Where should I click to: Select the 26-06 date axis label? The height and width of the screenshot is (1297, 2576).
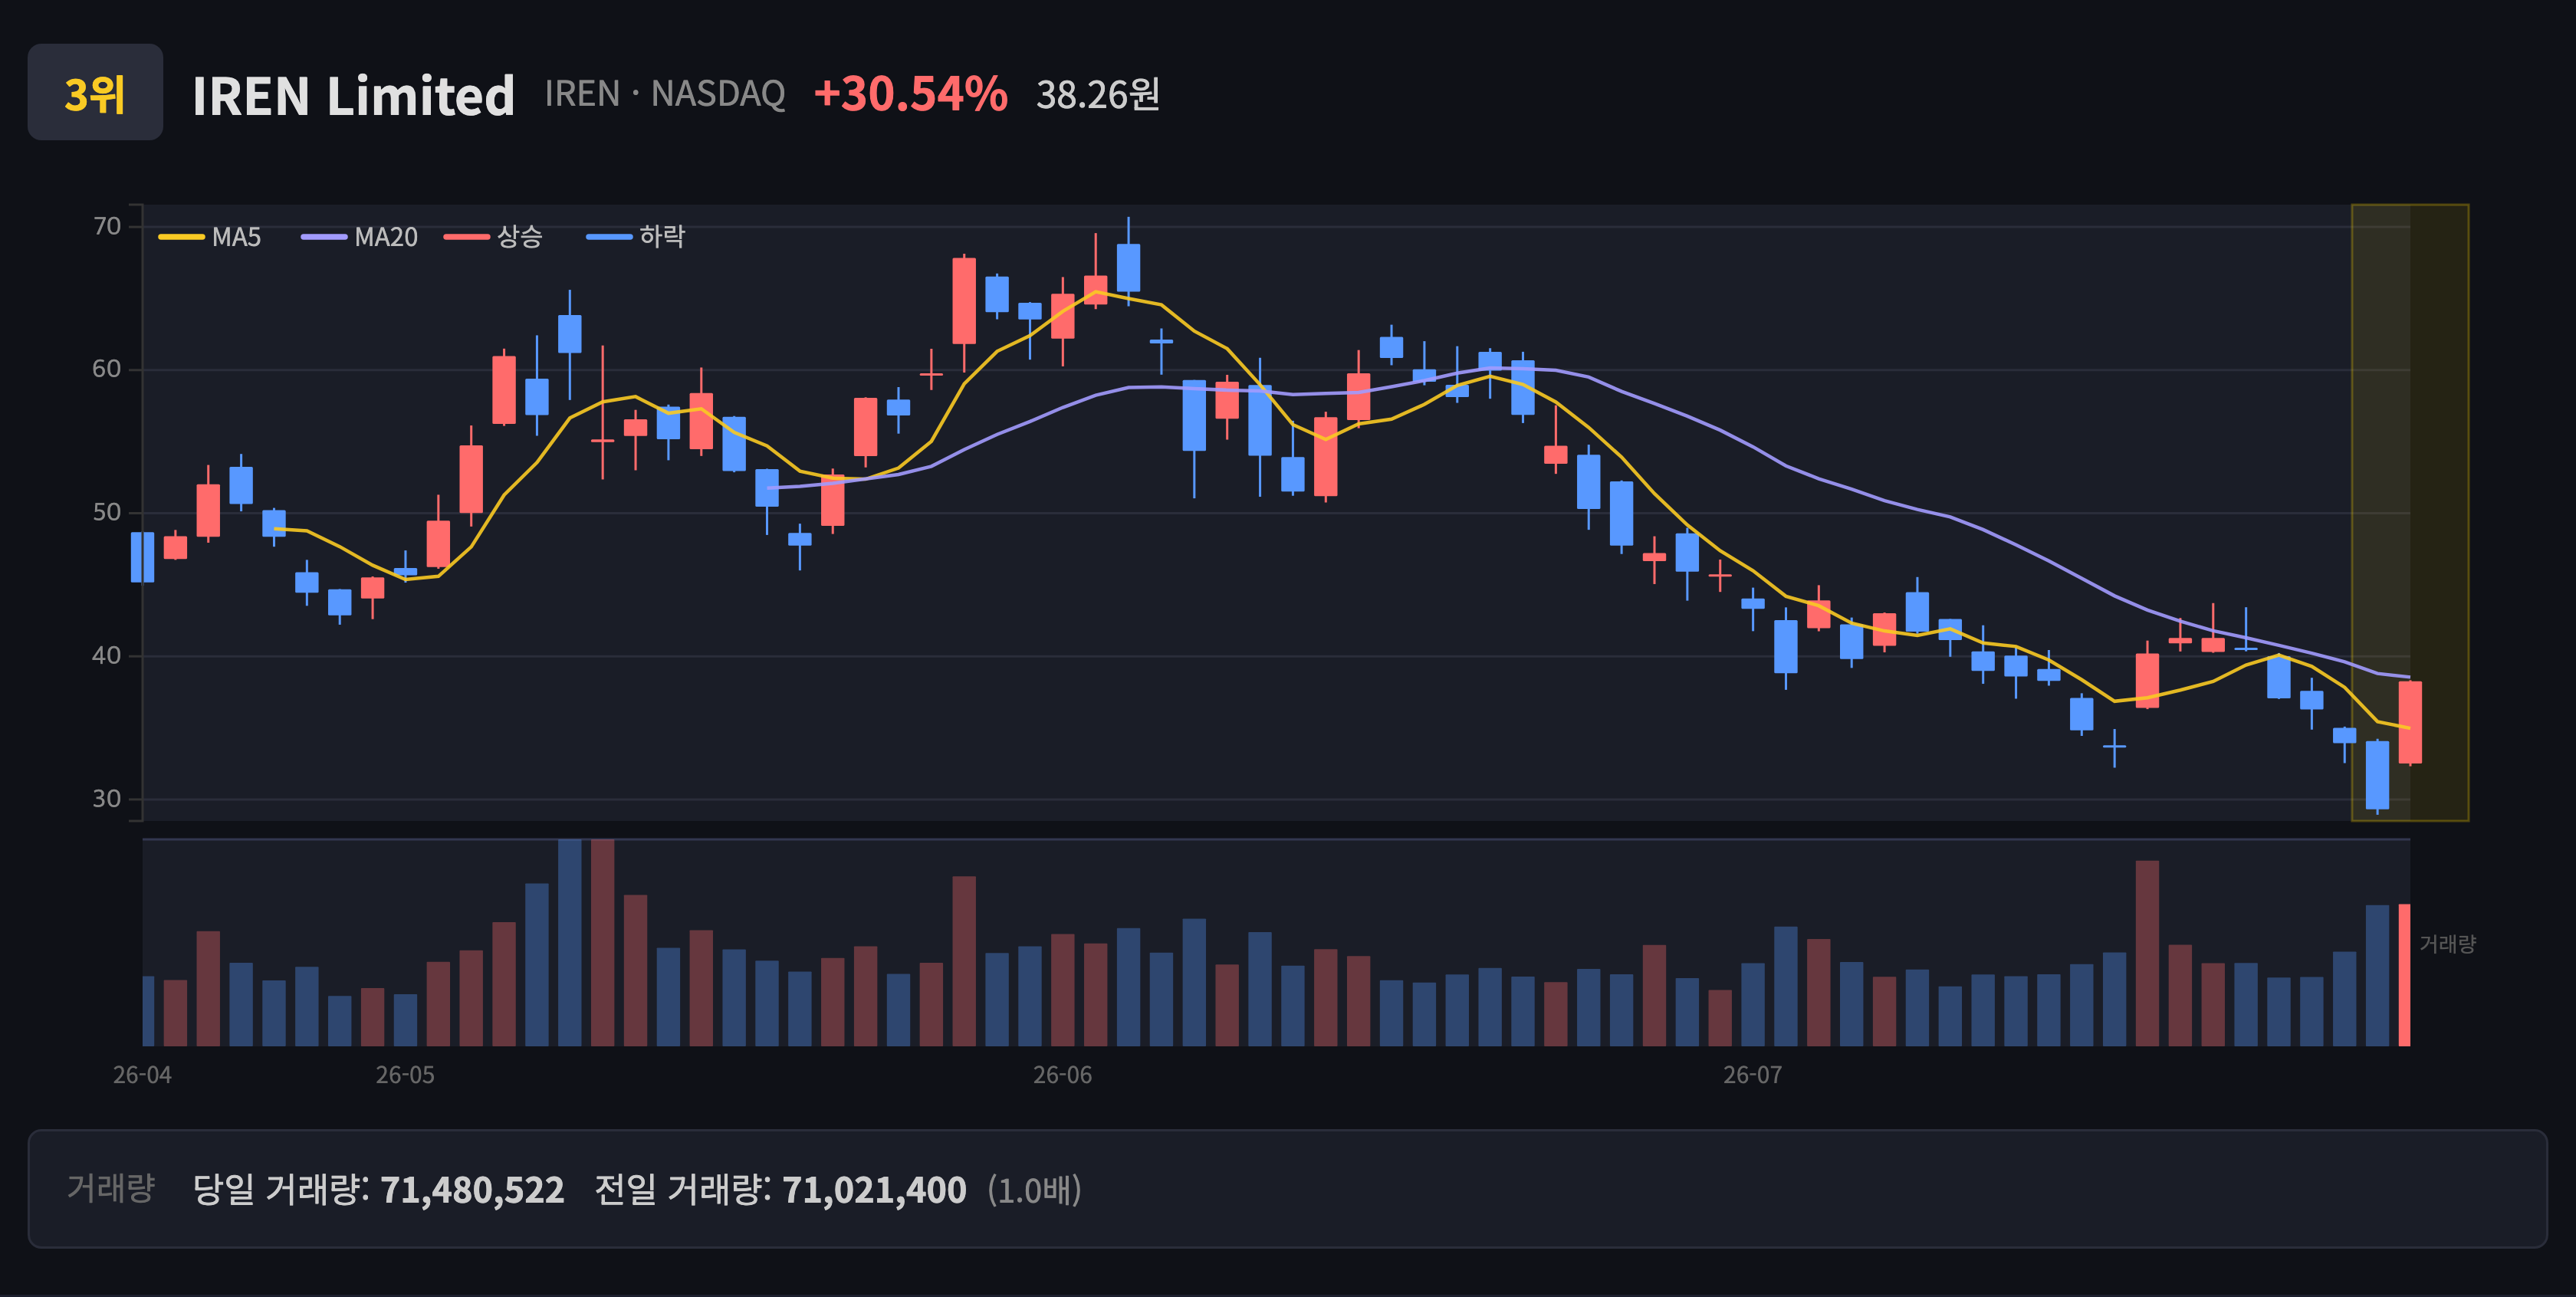click(x=1062, y=1075)
